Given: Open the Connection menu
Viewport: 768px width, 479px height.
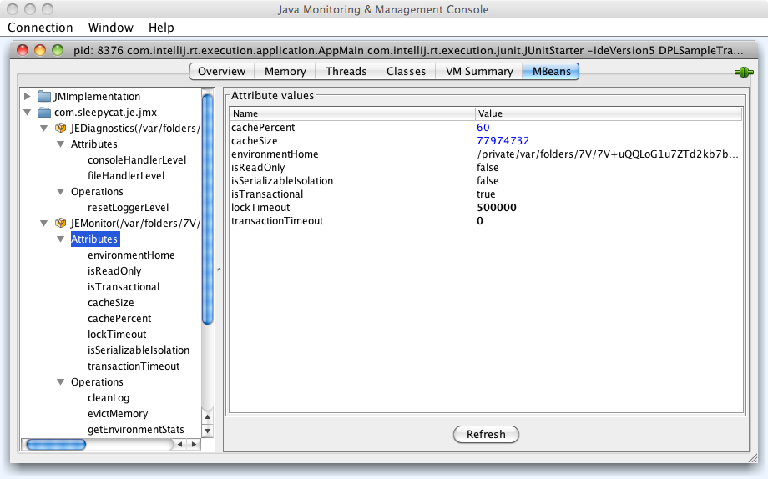Looking at the screenshot, I should click(40, 28).
